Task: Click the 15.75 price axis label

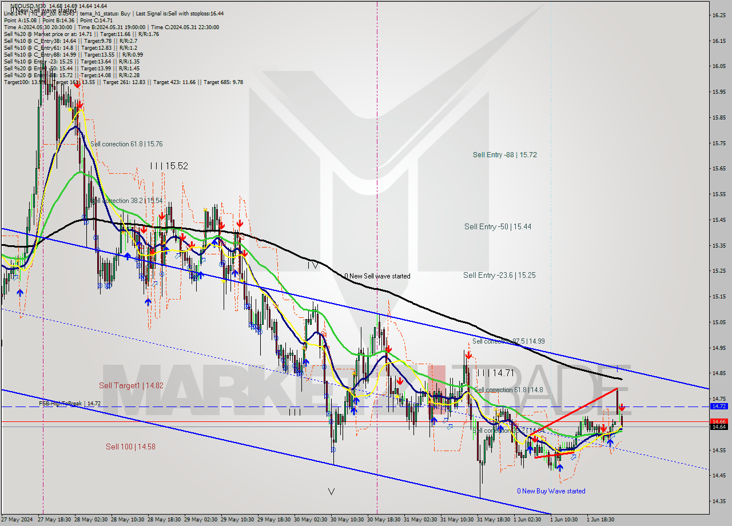Action: click(719, 143)
